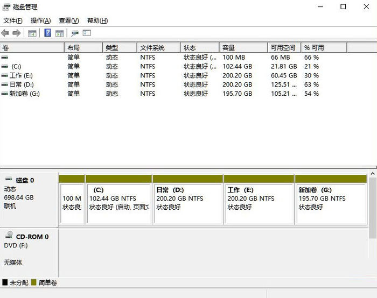Click the Forward arrow in the toolbar
Image resolution: width=377 pixels, height=298 pixels.
click(17, 33)
